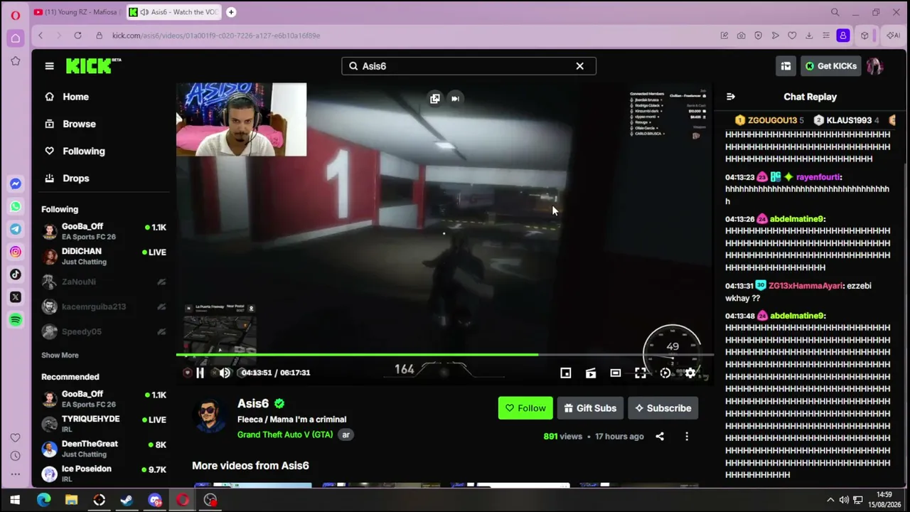Image resolution: width=910 pixels, height=512 pixels.
Task: Expand Show More followed channels
Action: (60, 355)
